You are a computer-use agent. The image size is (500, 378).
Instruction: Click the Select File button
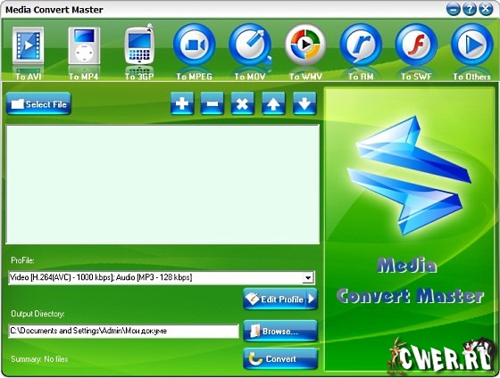pos(38,103)
